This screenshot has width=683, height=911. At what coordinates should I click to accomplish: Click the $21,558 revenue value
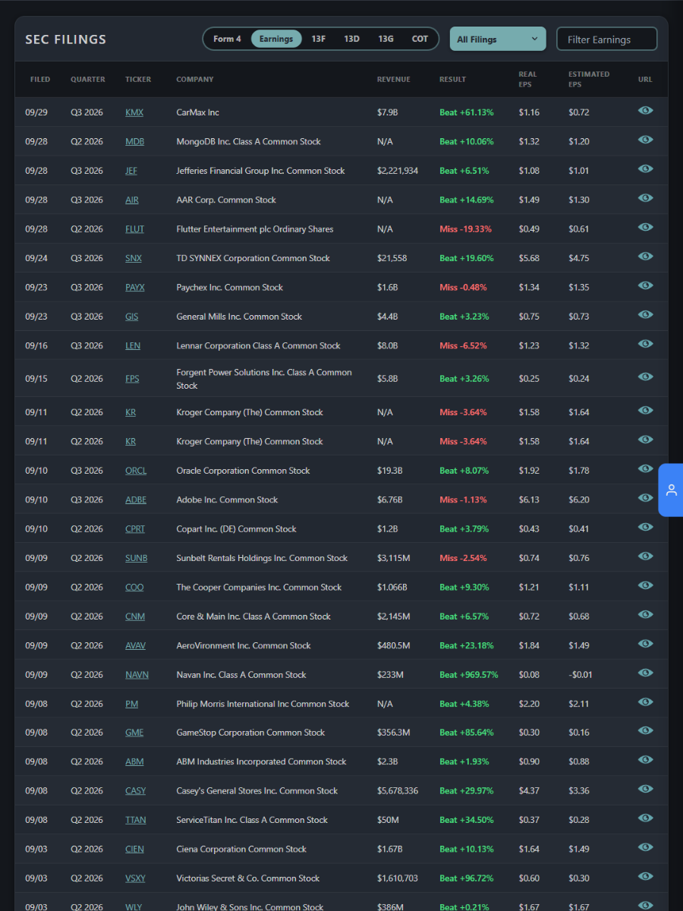coord(392,258)
